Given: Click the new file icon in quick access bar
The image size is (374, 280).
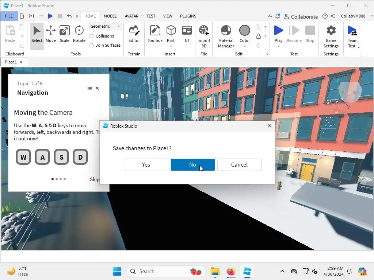Looking at the screenshot, I should (x=22, y=16).
